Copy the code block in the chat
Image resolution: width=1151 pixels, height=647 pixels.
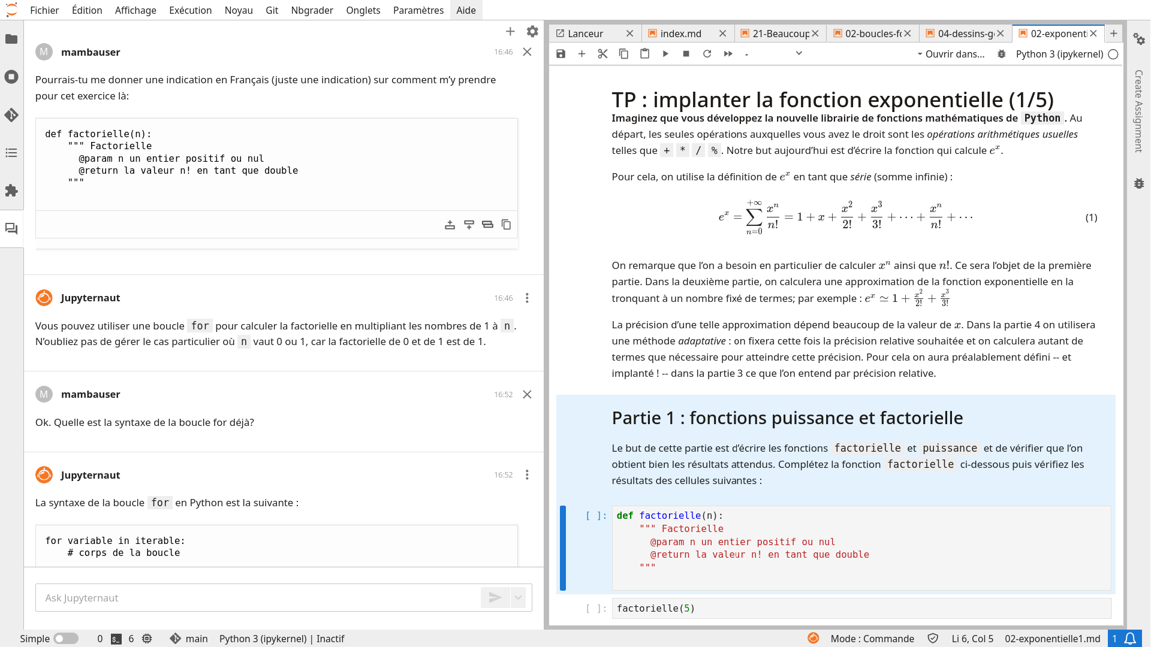tap(506, 225)
